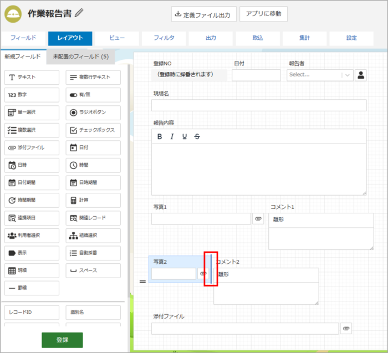Select the 日付期間 field type
Image resolution: width=388 pixels, height=353 pixels.
coord(32,183)
